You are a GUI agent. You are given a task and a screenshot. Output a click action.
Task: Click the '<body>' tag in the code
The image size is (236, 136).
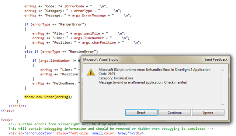(7, 120)
